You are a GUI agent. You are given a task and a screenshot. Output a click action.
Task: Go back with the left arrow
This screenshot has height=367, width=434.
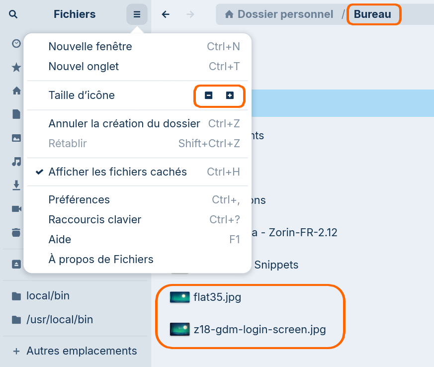[166, 14]
